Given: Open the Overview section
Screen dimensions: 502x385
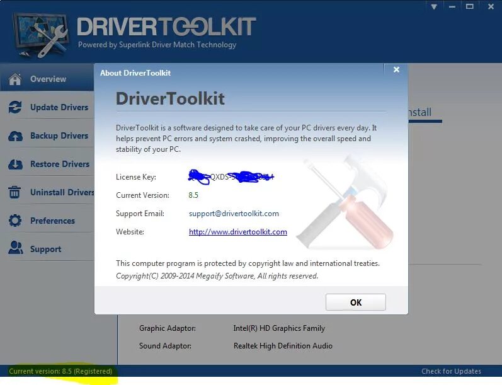Looking at the screenshot, I should pos(47,78).
